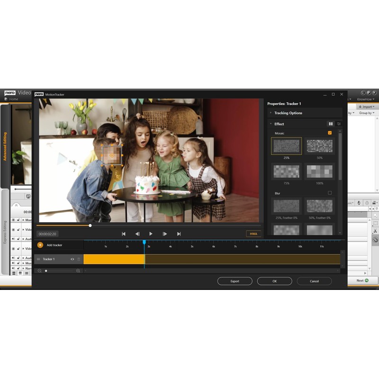This screenshot has height=379, width=379.
Task: Expand the Tracking Options section
Action: (271, 113)
